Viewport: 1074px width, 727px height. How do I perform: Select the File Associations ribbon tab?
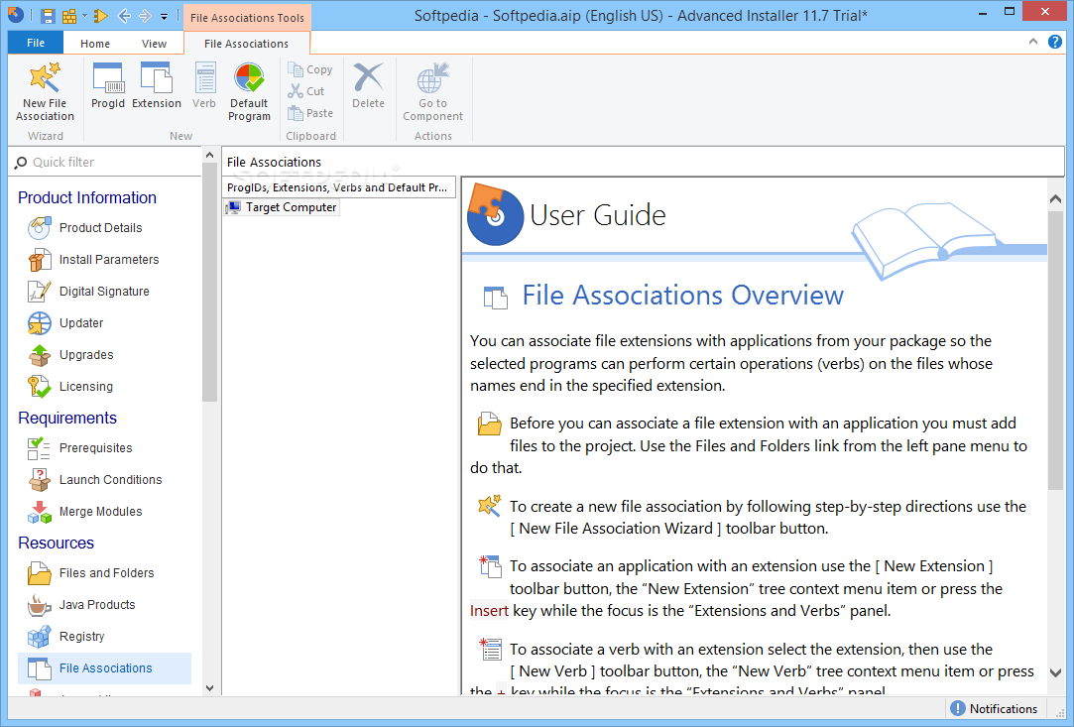coord(247,44)
